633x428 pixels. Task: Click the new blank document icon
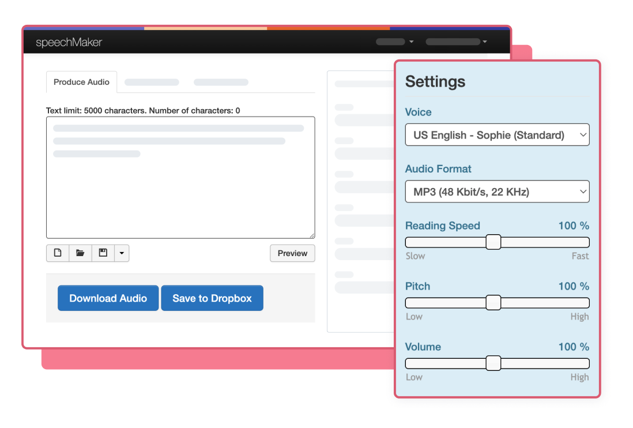click(x=58, y=253)
